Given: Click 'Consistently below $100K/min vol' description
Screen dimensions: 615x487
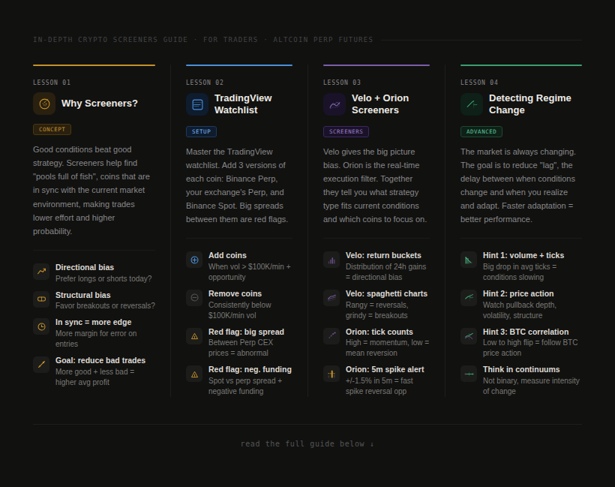Looking at the screenshot, I should point(240,310).
